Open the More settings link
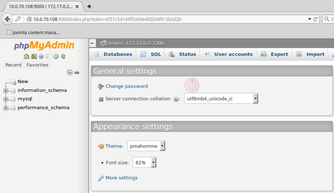334x193 pixels. [x=122, y=178]
